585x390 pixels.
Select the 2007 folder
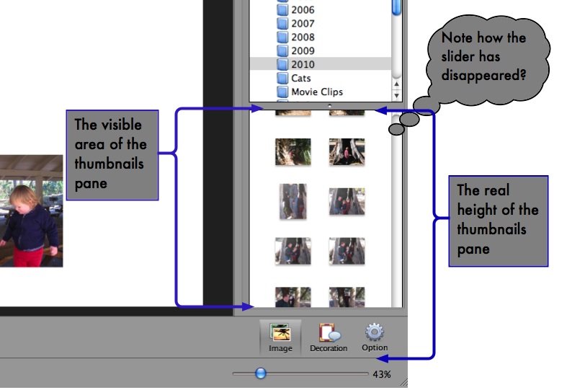tap(320, 24)
